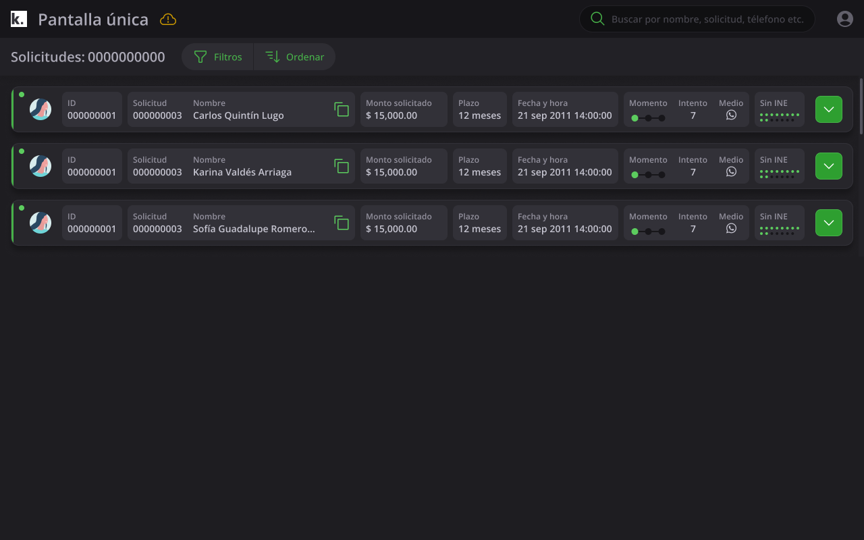Image resolution: width=864 pixels, height=540 pixels.
Task: Open the Filtros button
Action: click(x=217, y=57)
